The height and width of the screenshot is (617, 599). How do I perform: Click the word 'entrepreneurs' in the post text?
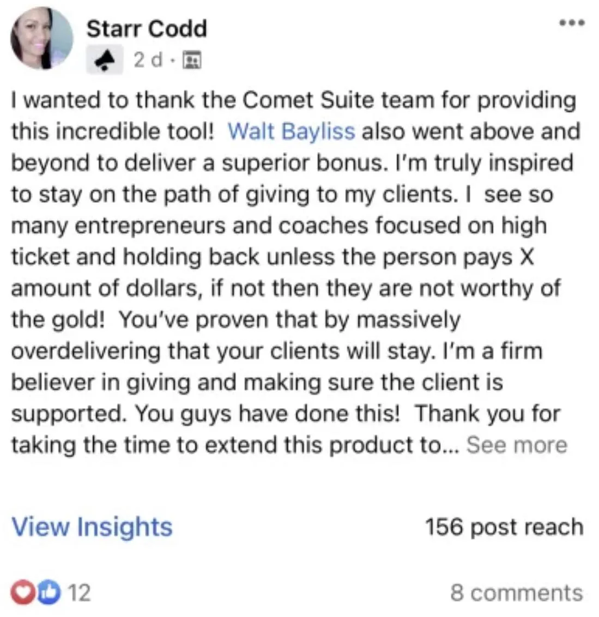[x=150, y=226]
